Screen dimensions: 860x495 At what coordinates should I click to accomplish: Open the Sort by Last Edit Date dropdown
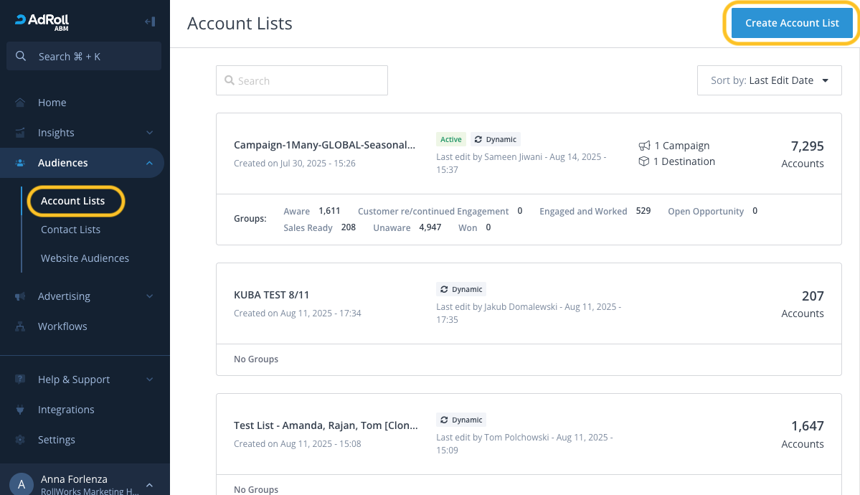pyautogui.click(x=769, y=80)
